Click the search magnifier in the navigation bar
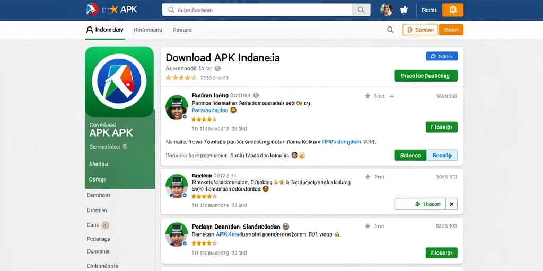Image resolution: width=543 pixels, height=271 pixels. coord(390,30)
